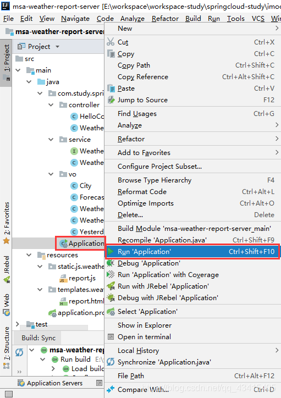Click the City class icon
The image size is (281, 398).
(74, 186)
